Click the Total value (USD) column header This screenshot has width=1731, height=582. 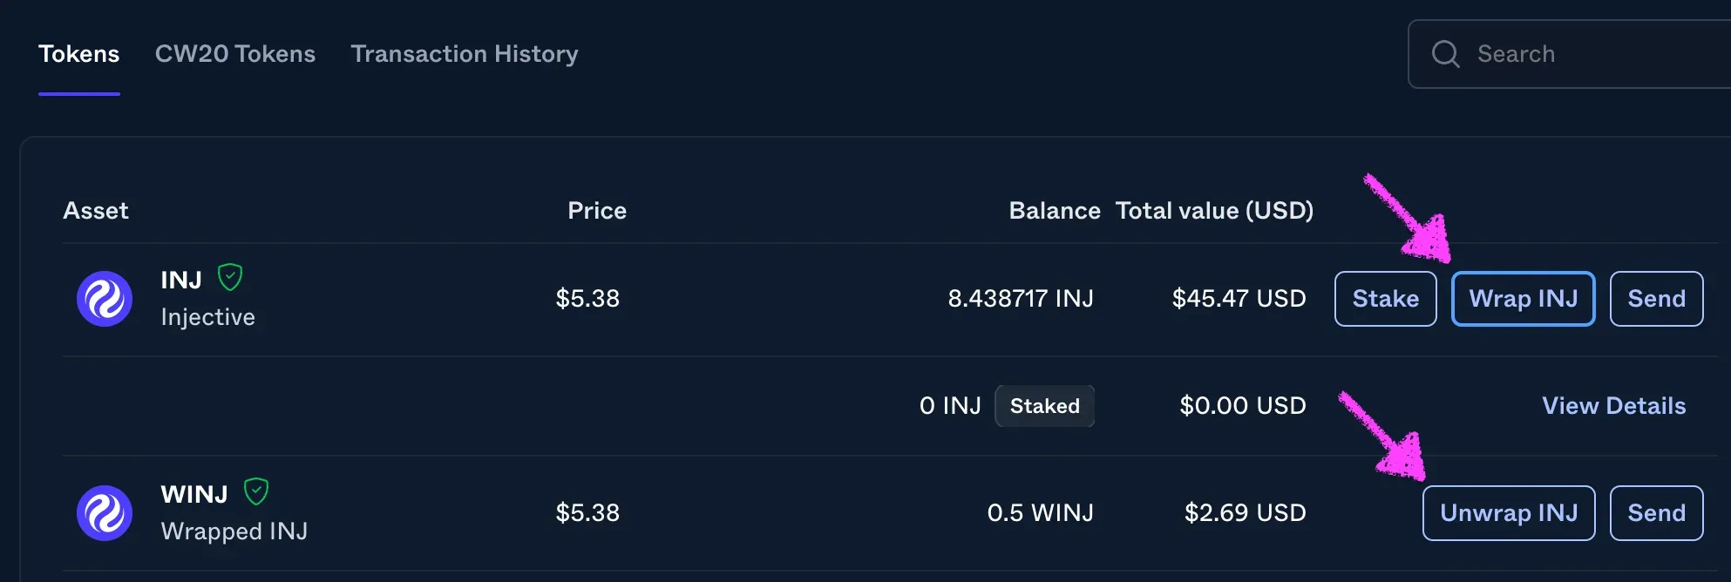(x=1214, y=211)
